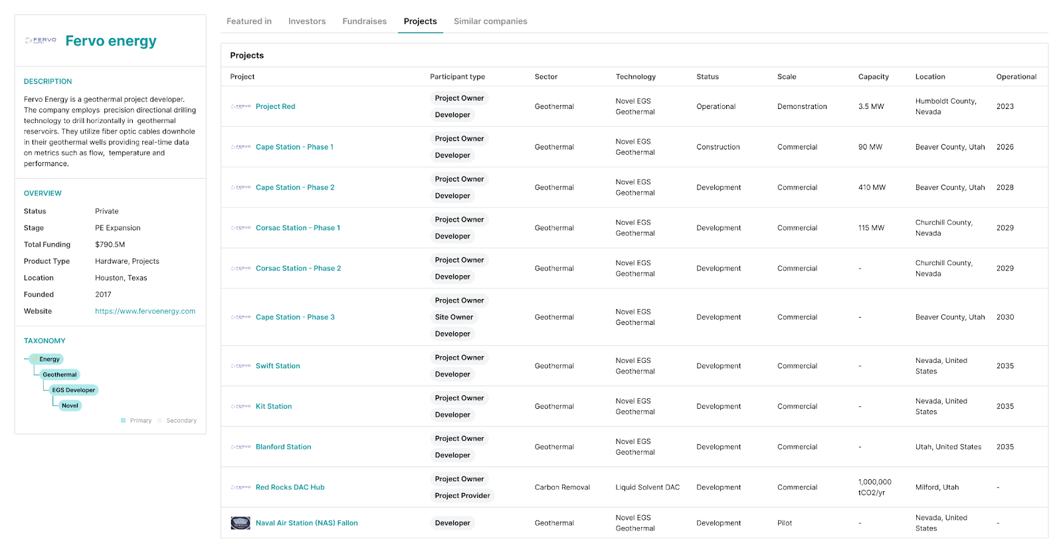Viewport: 1063px width, 553px height.
Task: Click the $790.5M total funding value
Action: tap(110, 245)
